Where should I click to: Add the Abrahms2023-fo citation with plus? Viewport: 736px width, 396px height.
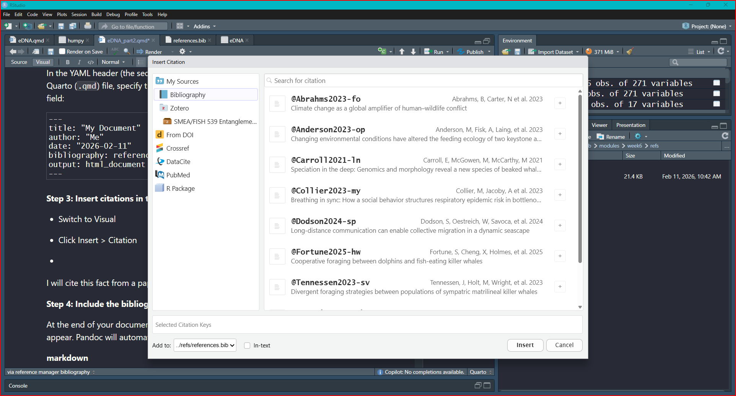click(x=560, y=103)
